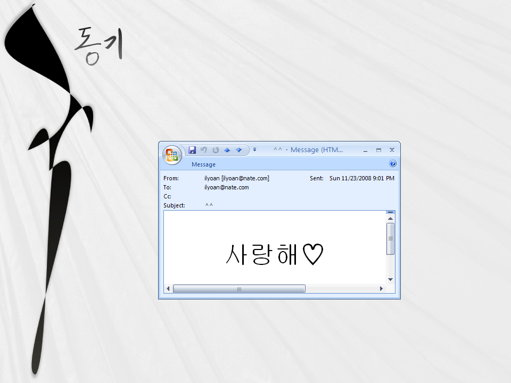
Task: Click the split bar above vertical scrollbar
Action: pyautogui.click(x=390, y=212)
